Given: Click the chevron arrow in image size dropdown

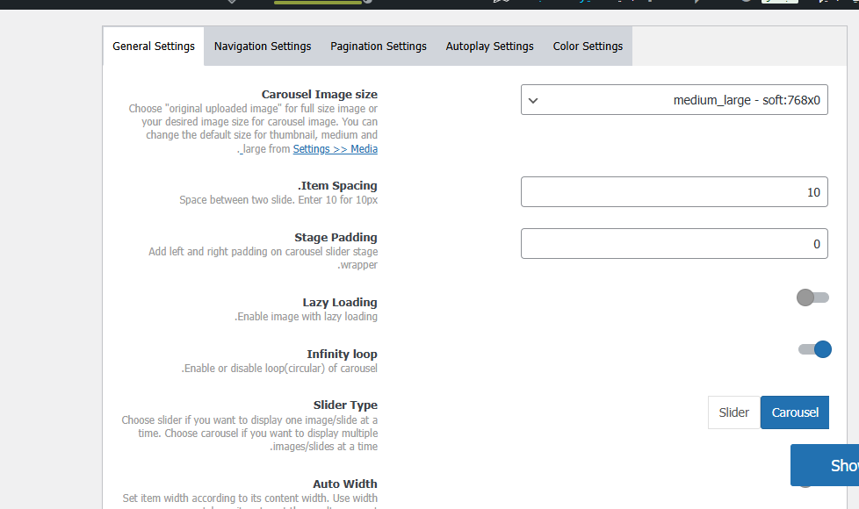Looking at the screenshot, I should 533,100.
